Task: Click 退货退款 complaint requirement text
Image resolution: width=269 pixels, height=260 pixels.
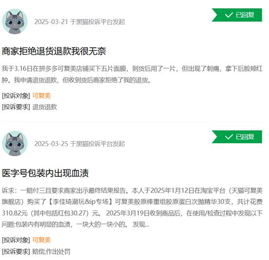Action: pyautogui.click(x=45, y=107)
